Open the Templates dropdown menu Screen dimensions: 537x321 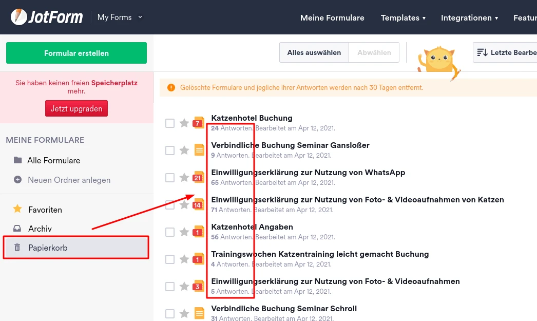point(403,17)
